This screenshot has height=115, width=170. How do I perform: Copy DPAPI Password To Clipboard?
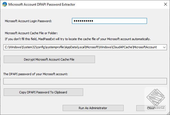(x=43, y=92)
